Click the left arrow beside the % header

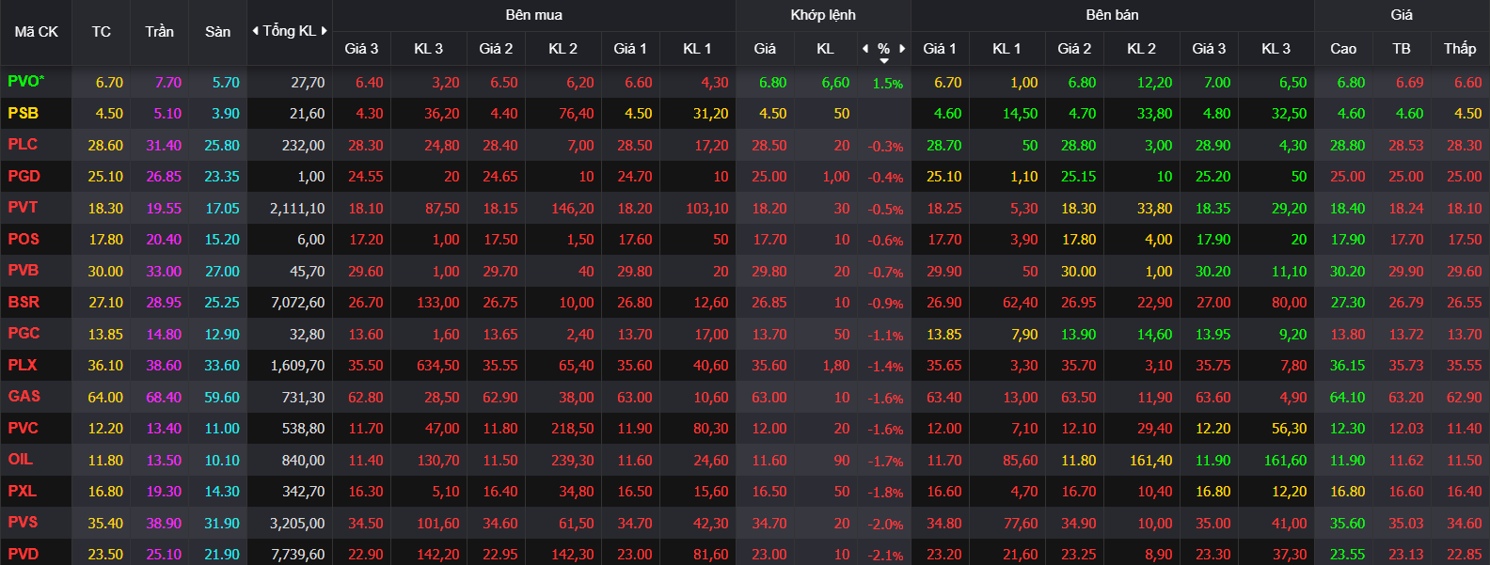pos(865,48)
